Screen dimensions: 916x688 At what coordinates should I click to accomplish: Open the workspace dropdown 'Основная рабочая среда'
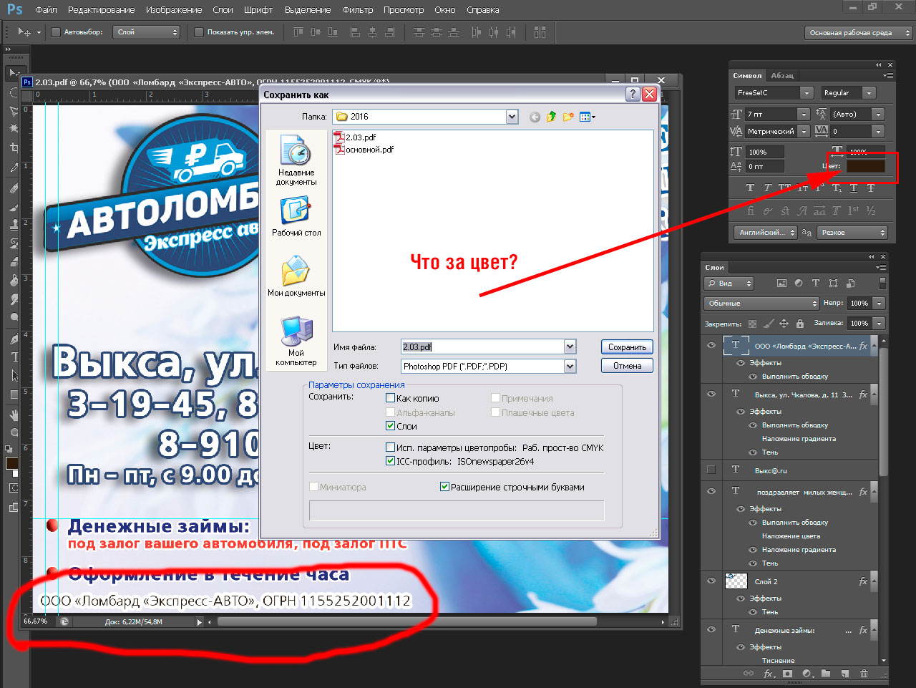pyautogui.click(x=859, y=33)
